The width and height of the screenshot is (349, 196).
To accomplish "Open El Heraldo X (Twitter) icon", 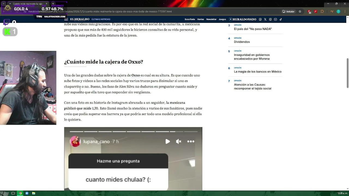I will coord(265,19).
